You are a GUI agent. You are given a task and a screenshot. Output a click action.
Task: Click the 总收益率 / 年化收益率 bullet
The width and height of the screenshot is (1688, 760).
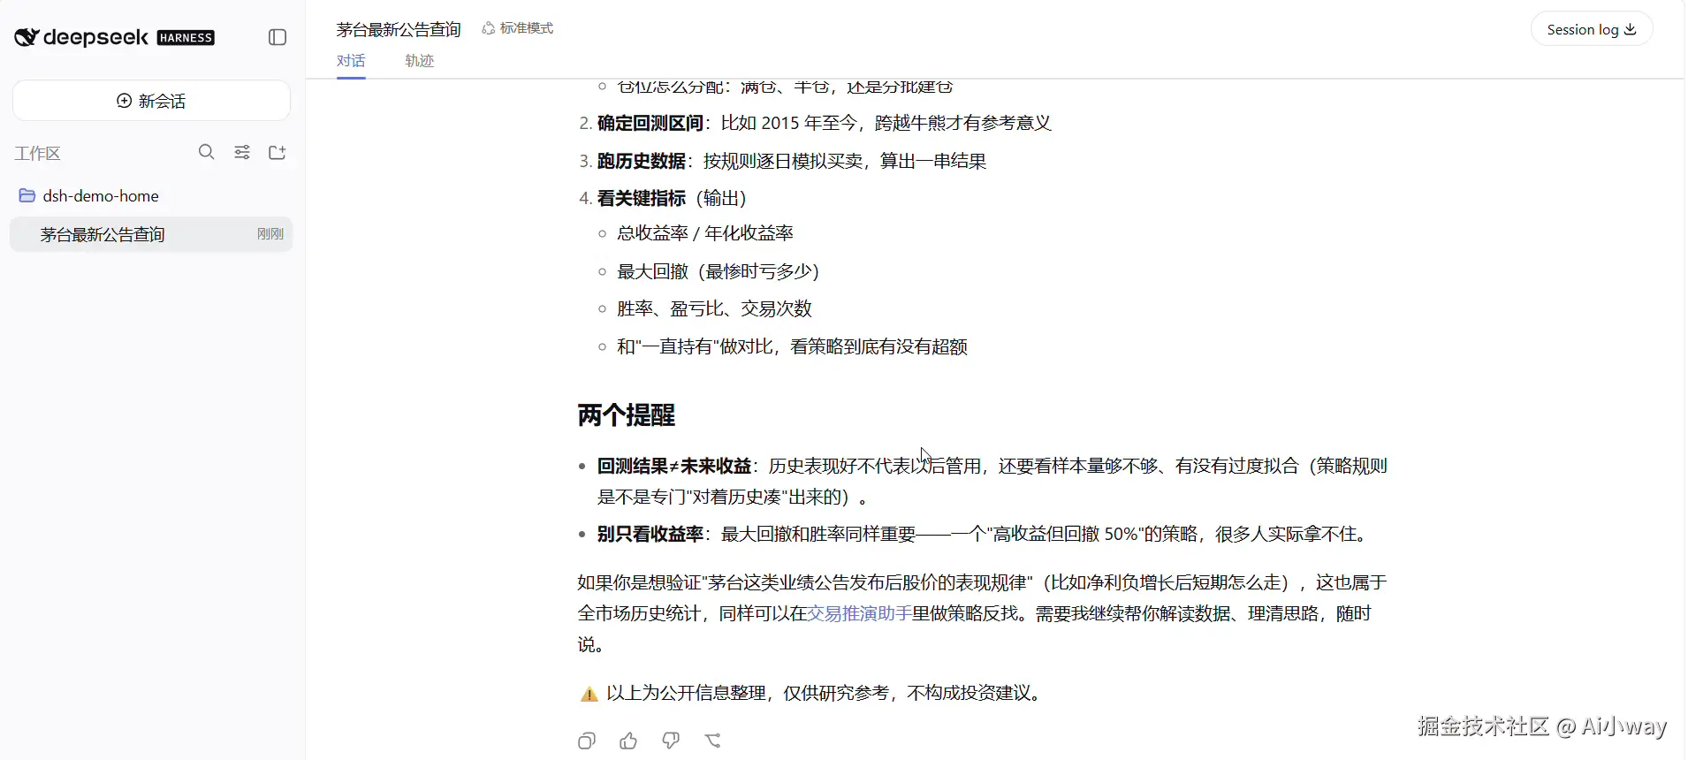tap(705, 233)
